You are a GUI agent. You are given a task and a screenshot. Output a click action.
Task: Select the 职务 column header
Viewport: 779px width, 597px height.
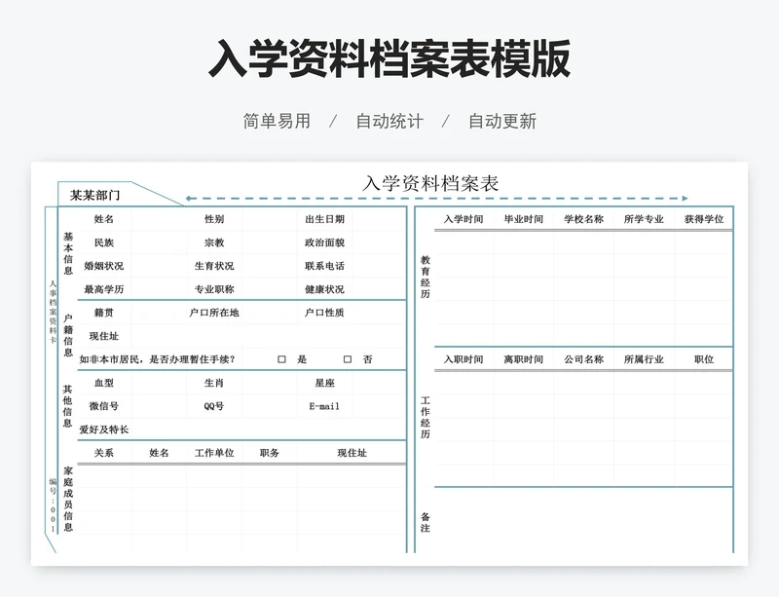pos(270,453)
